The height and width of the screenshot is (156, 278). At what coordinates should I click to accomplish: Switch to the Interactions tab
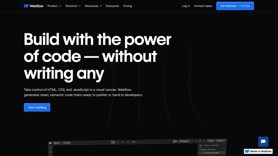point(215,145)
